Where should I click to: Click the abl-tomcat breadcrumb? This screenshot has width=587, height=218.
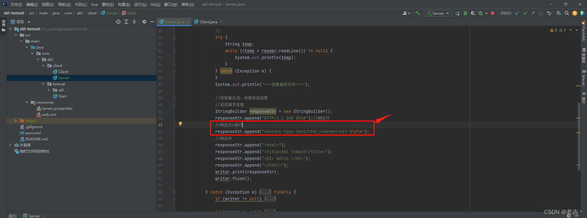point(14,13)
